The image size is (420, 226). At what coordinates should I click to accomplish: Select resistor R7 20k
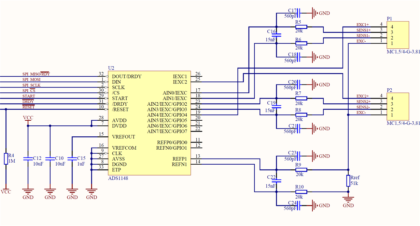(x=301, y=98)
